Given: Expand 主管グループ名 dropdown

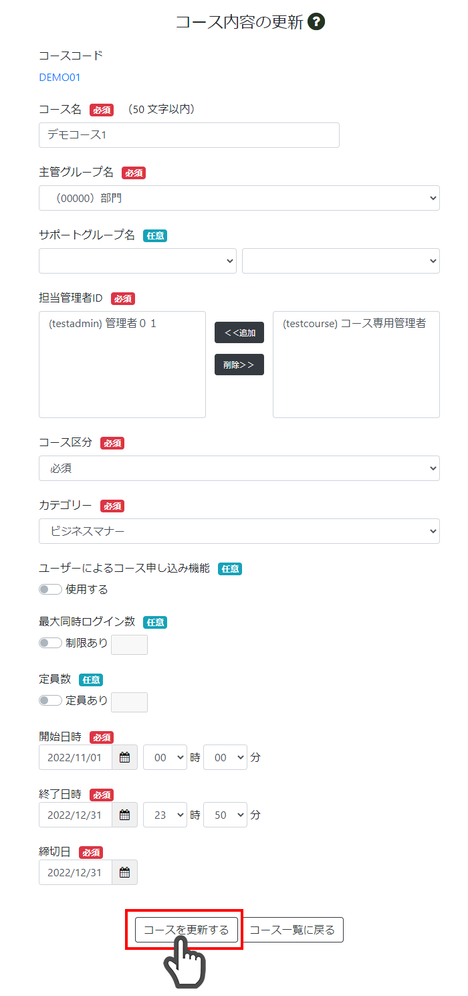Looking at the screenshot, I should click(x=239, y=198).
